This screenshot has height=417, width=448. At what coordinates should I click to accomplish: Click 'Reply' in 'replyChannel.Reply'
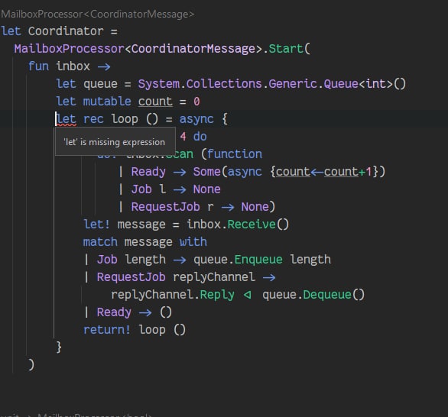(217, 295)
